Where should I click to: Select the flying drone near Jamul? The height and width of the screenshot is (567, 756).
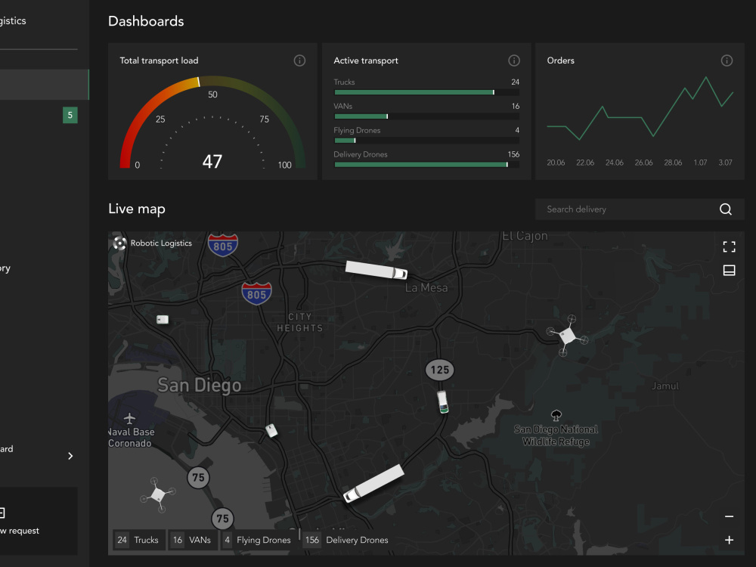tap(567, 335)
